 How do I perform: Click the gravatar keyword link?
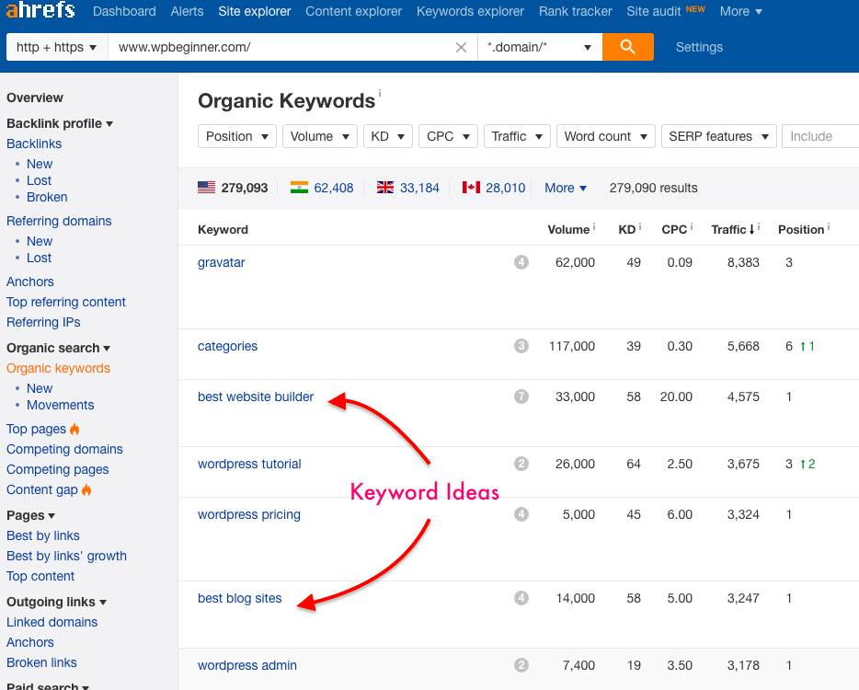[222, 262]
